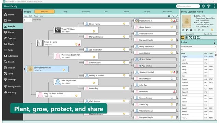Viewport: 219px width, 123px height.
Task: Click the home person icon in pedigree toolbar
Action: tap(169, 16)
